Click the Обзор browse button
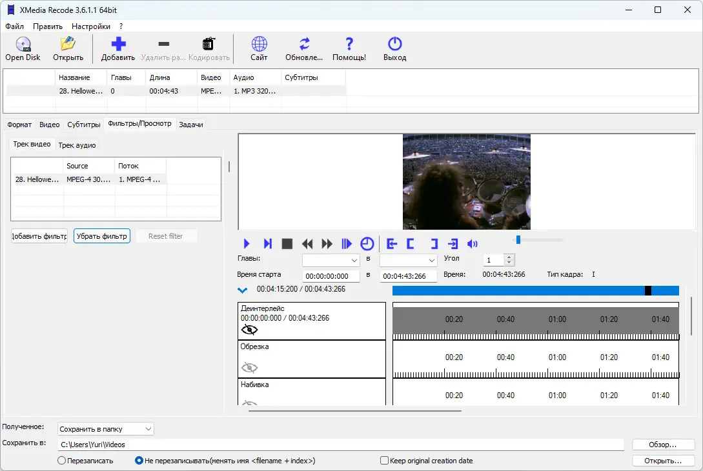Screen dimensions: 703x471 [x=663, y=445]
